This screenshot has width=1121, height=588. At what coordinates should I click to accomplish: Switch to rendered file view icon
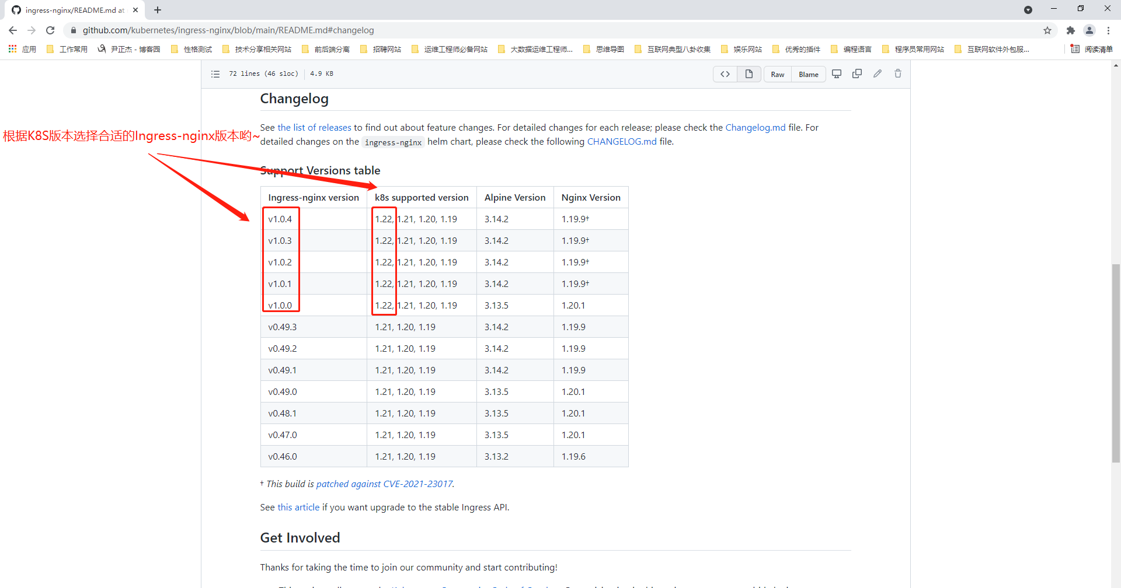point(749,74)
